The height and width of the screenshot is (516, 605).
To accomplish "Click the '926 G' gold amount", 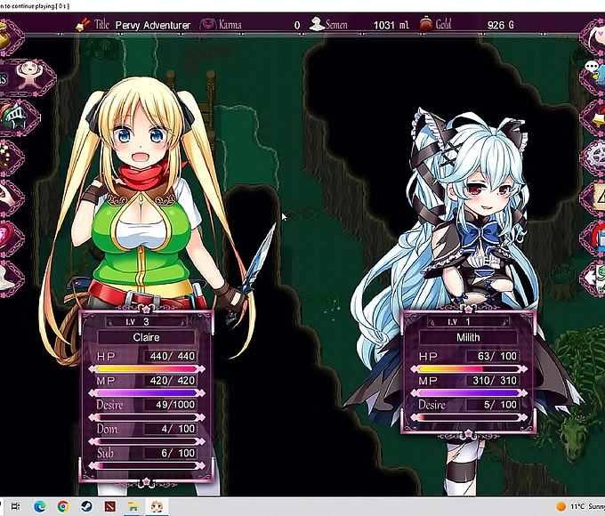I will (x=500, y=25).
